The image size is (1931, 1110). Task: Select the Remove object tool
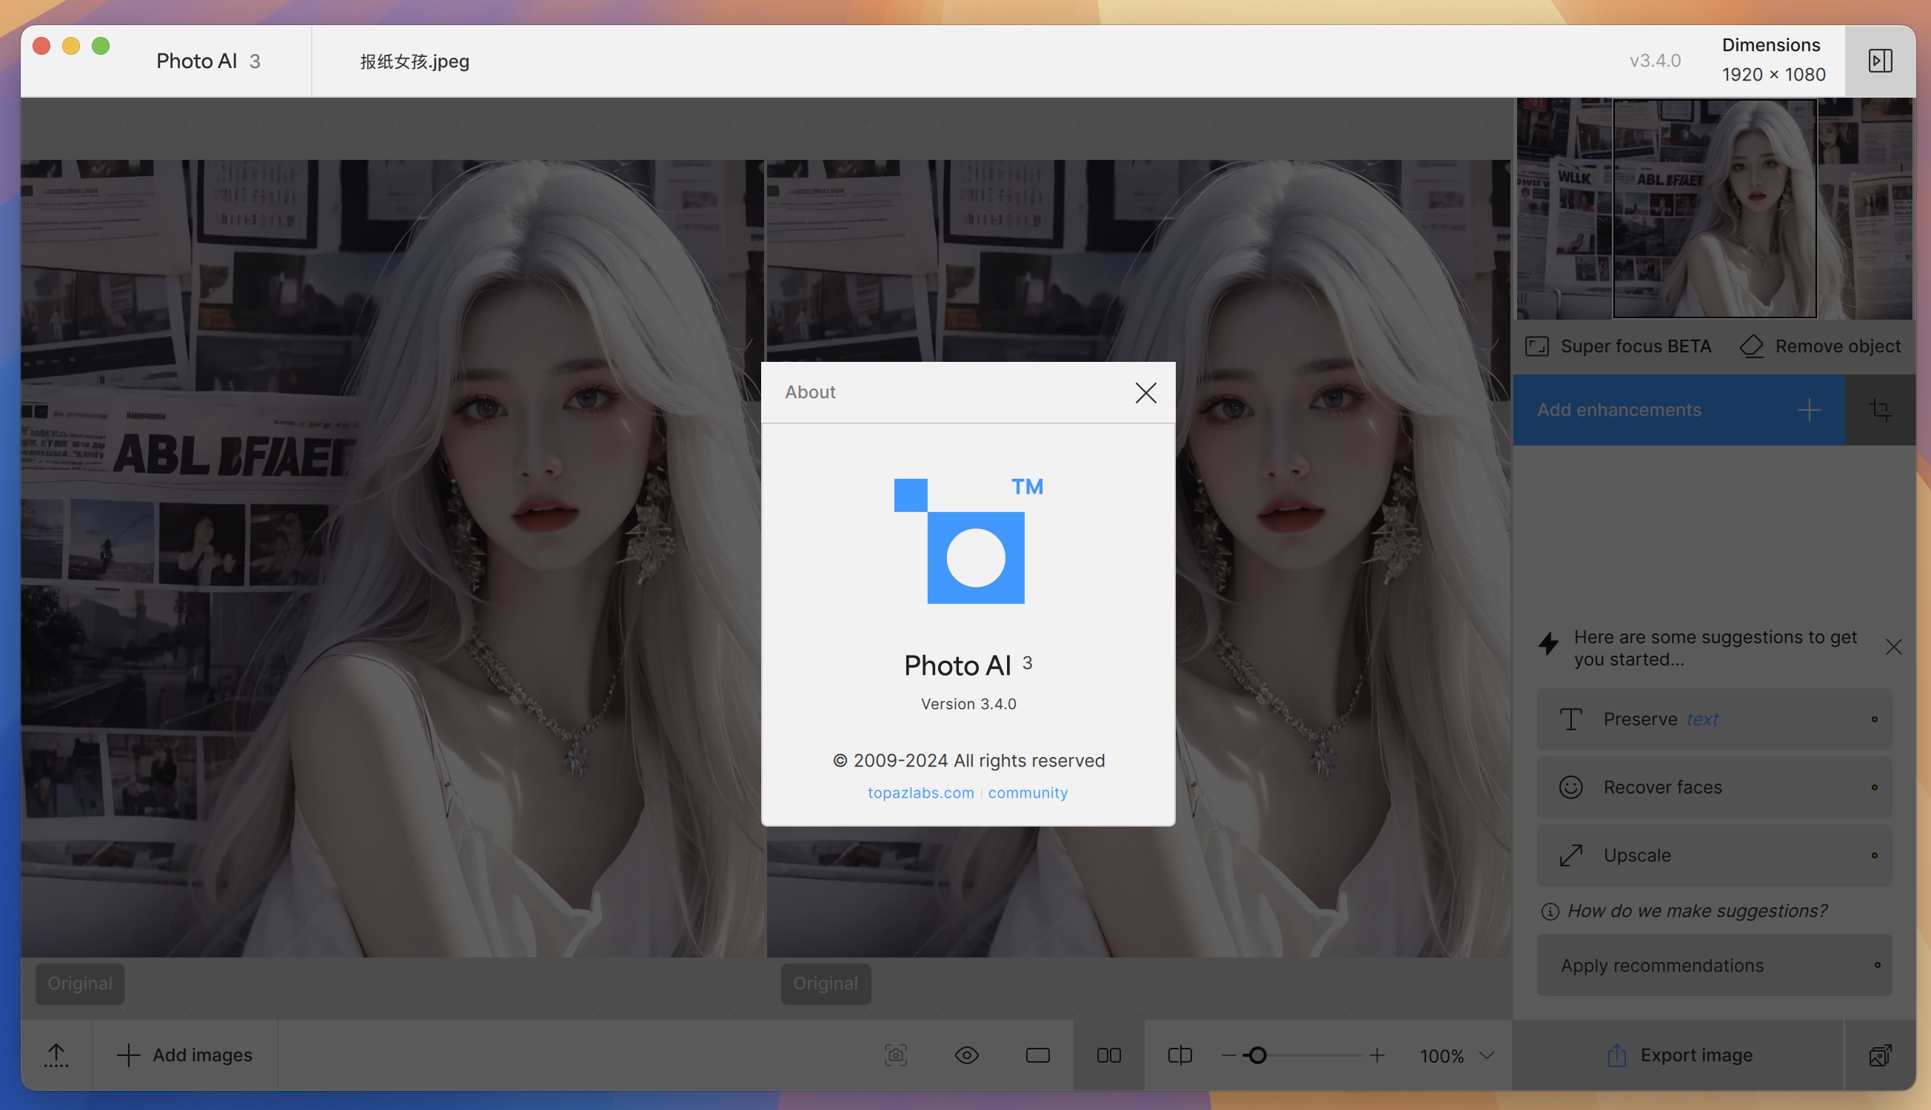coord(1820,346)
